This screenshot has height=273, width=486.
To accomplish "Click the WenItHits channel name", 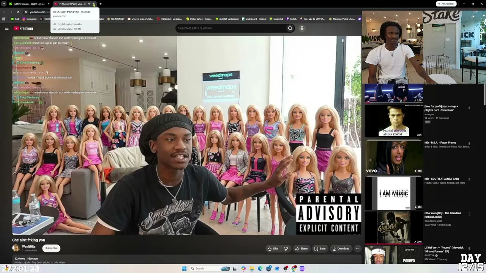I will (x=29, y=246).
